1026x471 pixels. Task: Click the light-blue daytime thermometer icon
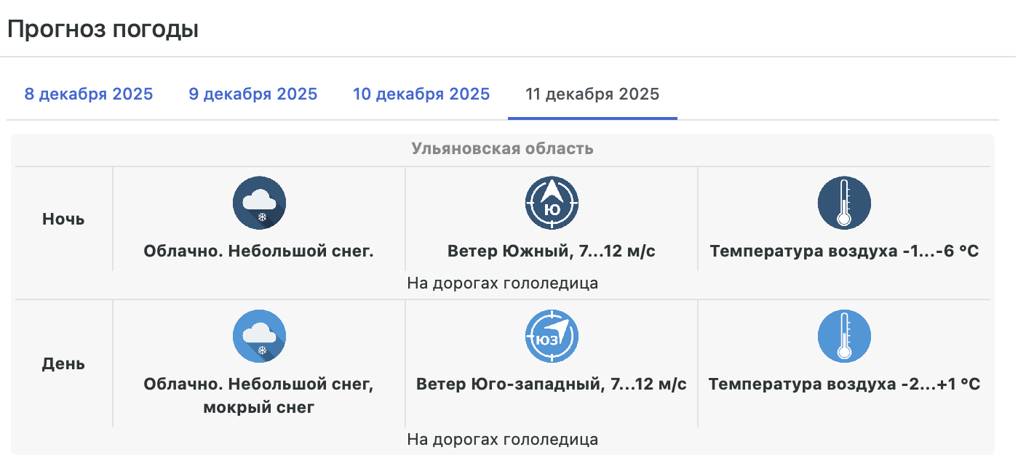click(844, 337)
